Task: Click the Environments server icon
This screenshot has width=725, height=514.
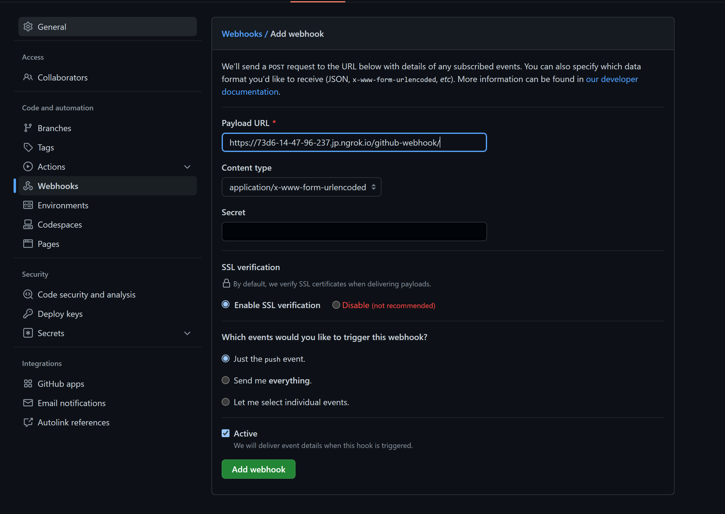Action: click(28, 205)
